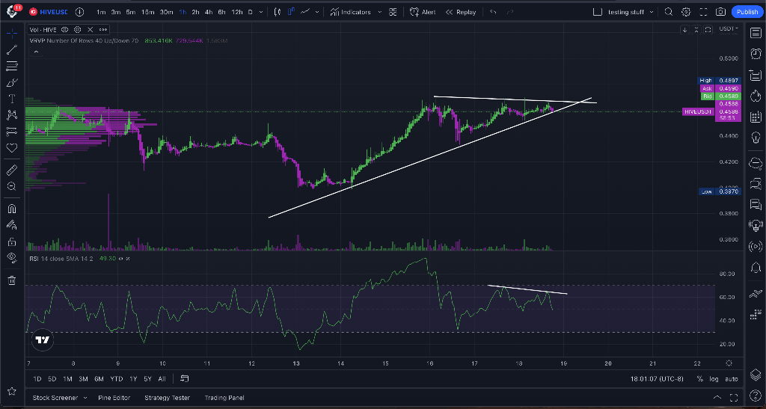The image size is (766, 409).
Task: Open the indicator templates grid icon
Action: click(393, 12)
